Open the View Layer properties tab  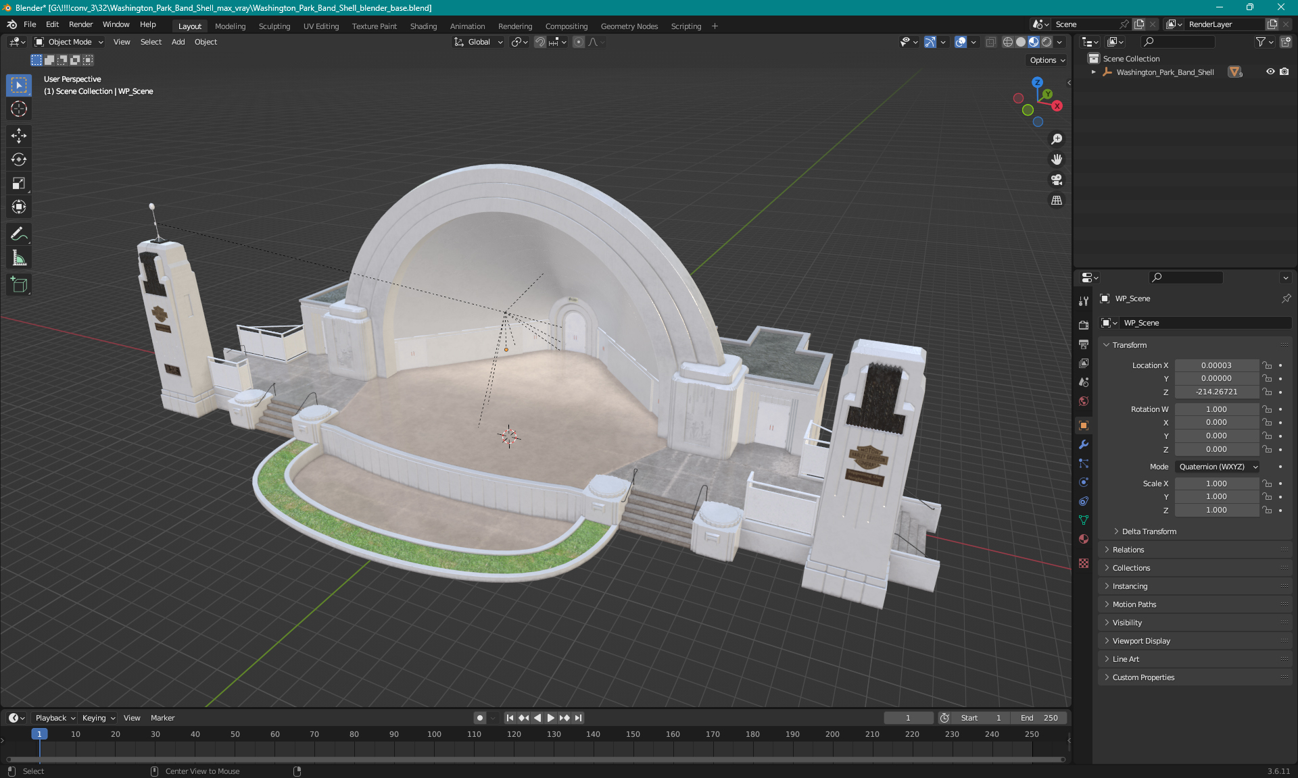tap(1084, 363)
